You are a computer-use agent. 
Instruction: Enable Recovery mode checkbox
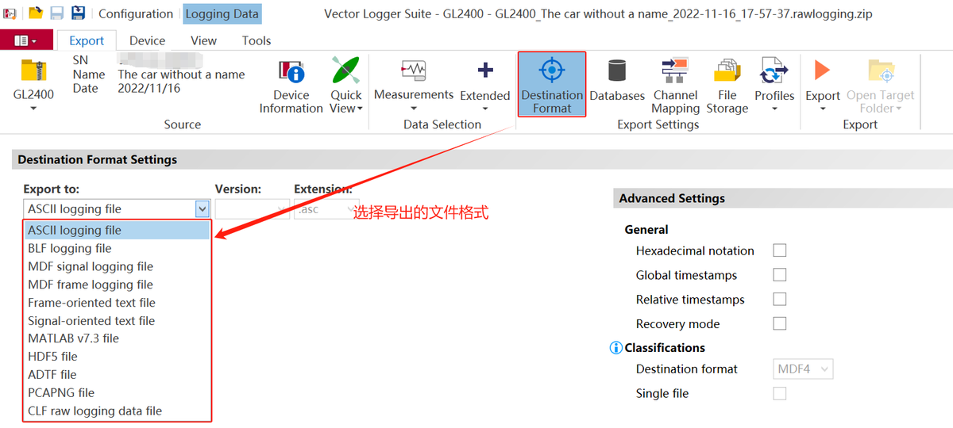tap(780, 323)
